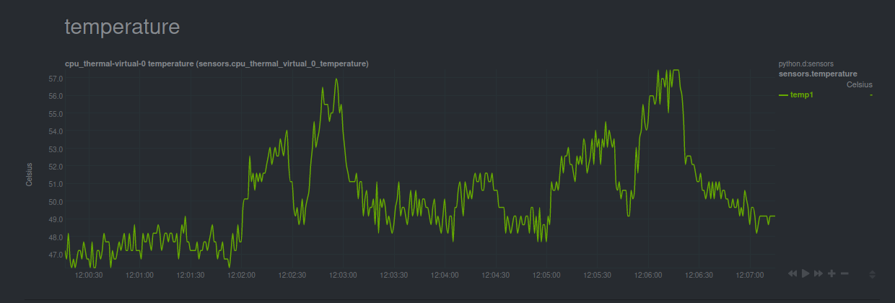Screen dimensions: 895x303
Task: Click the temperature section heading
Action: 122,27
